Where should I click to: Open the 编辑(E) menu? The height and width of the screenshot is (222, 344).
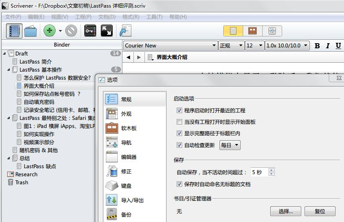point(36,17)
